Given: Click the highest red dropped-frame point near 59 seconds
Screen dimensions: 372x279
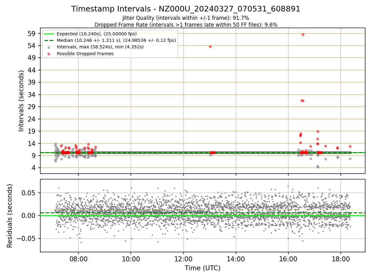Looking at the screenshot, I should 303,34.
